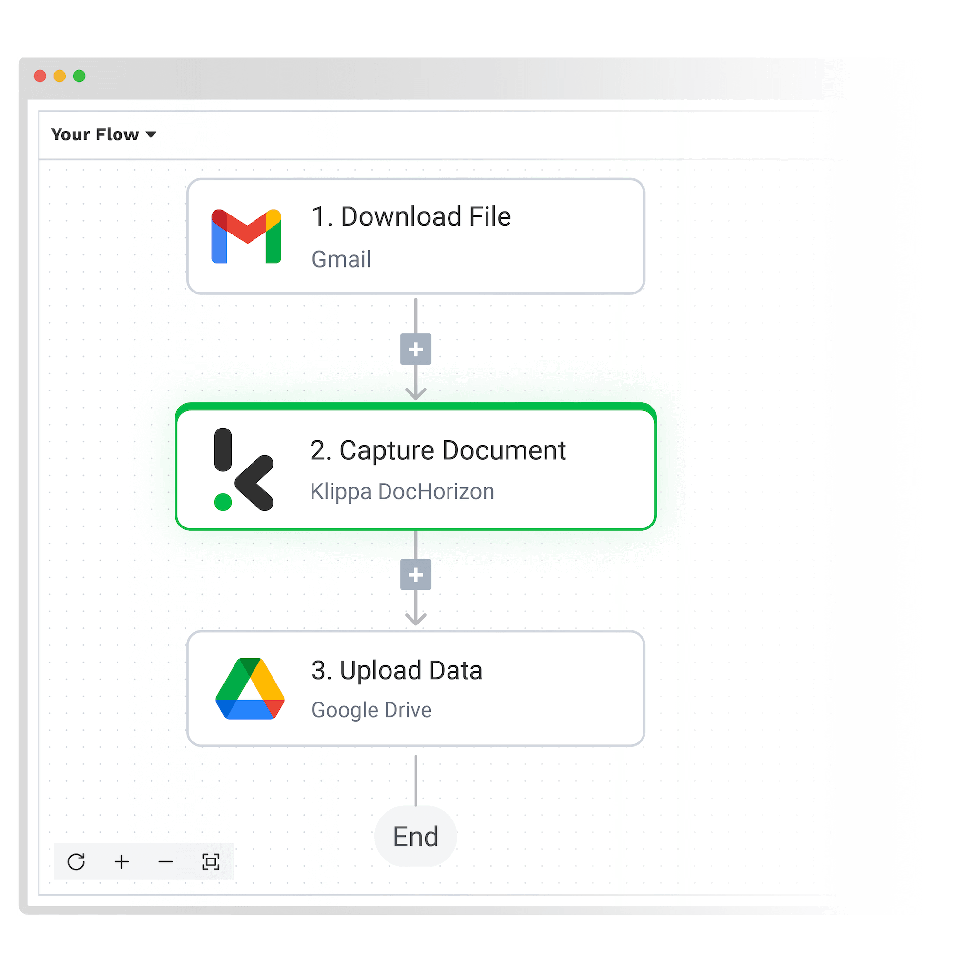Screen dimensions: 975x975
Task: Click the End node
Action: (415, 836)
